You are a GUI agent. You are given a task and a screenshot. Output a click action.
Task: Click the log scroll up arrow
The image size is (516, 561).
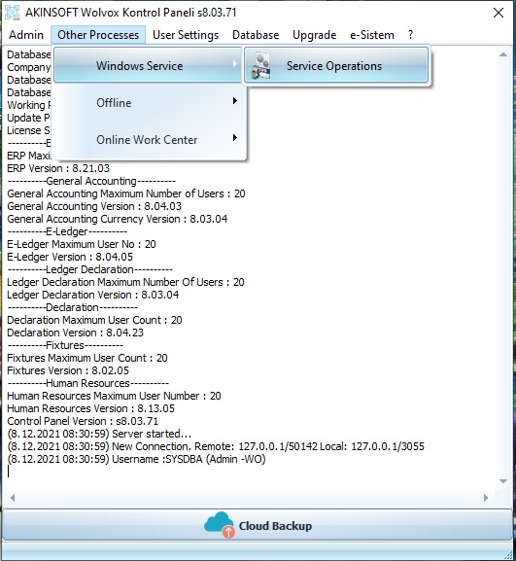tap(503, 54)
